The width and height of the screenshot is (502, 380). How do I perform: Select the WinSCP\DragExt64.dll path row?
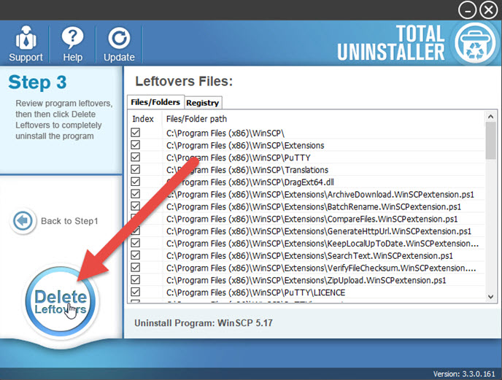coord(250,182)
